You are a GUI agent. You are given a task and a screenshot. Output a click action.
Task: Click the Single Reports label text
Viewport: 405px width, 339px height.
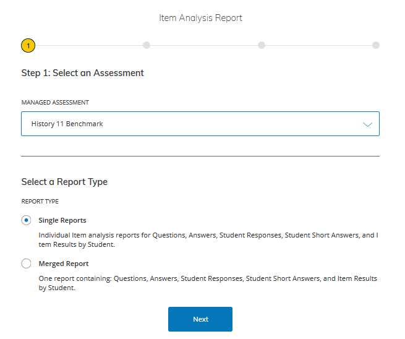[62, 220]
